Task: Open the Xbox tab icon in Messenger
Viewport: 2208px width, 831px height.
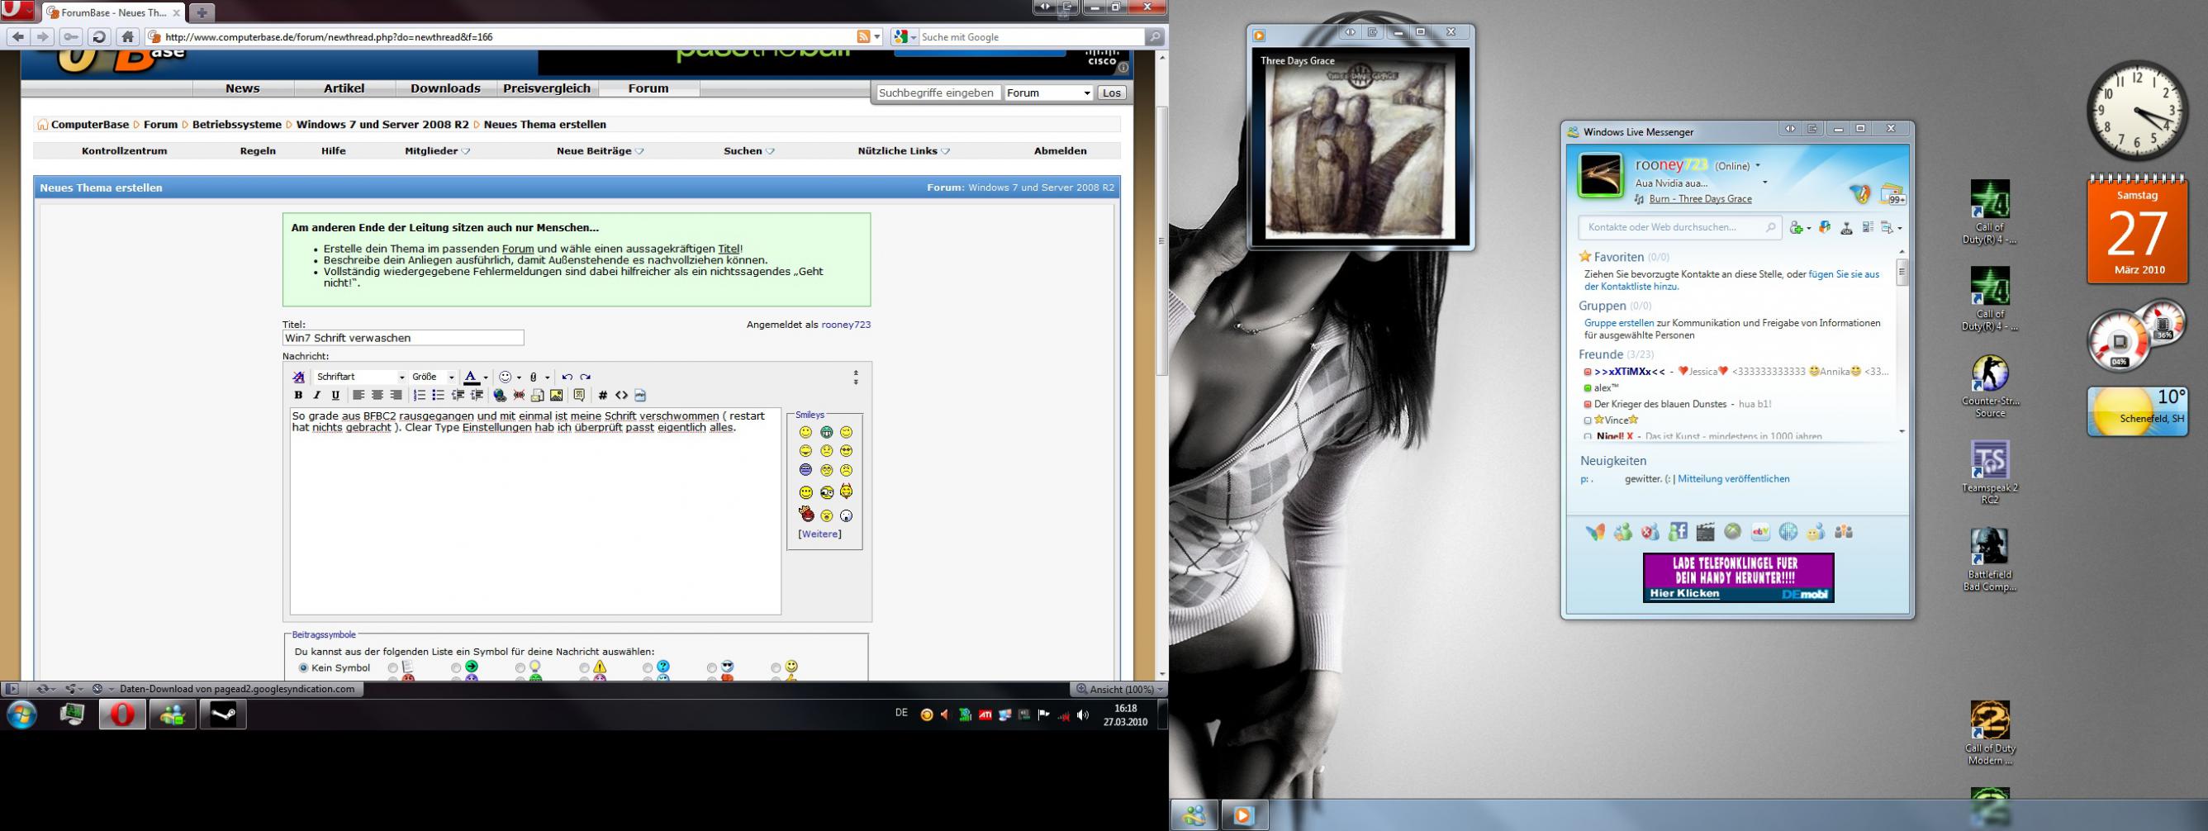Action: [1733, 533]
